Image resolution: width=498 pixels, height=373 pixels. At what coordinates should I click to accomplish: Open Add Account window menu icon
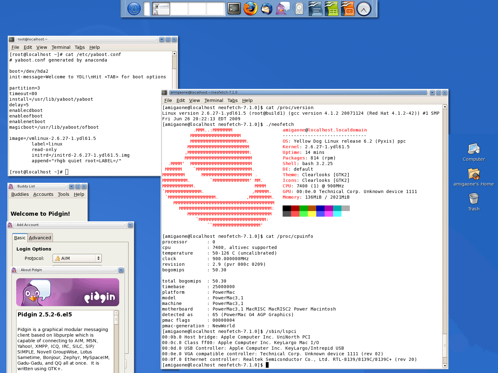coord(10,225)
